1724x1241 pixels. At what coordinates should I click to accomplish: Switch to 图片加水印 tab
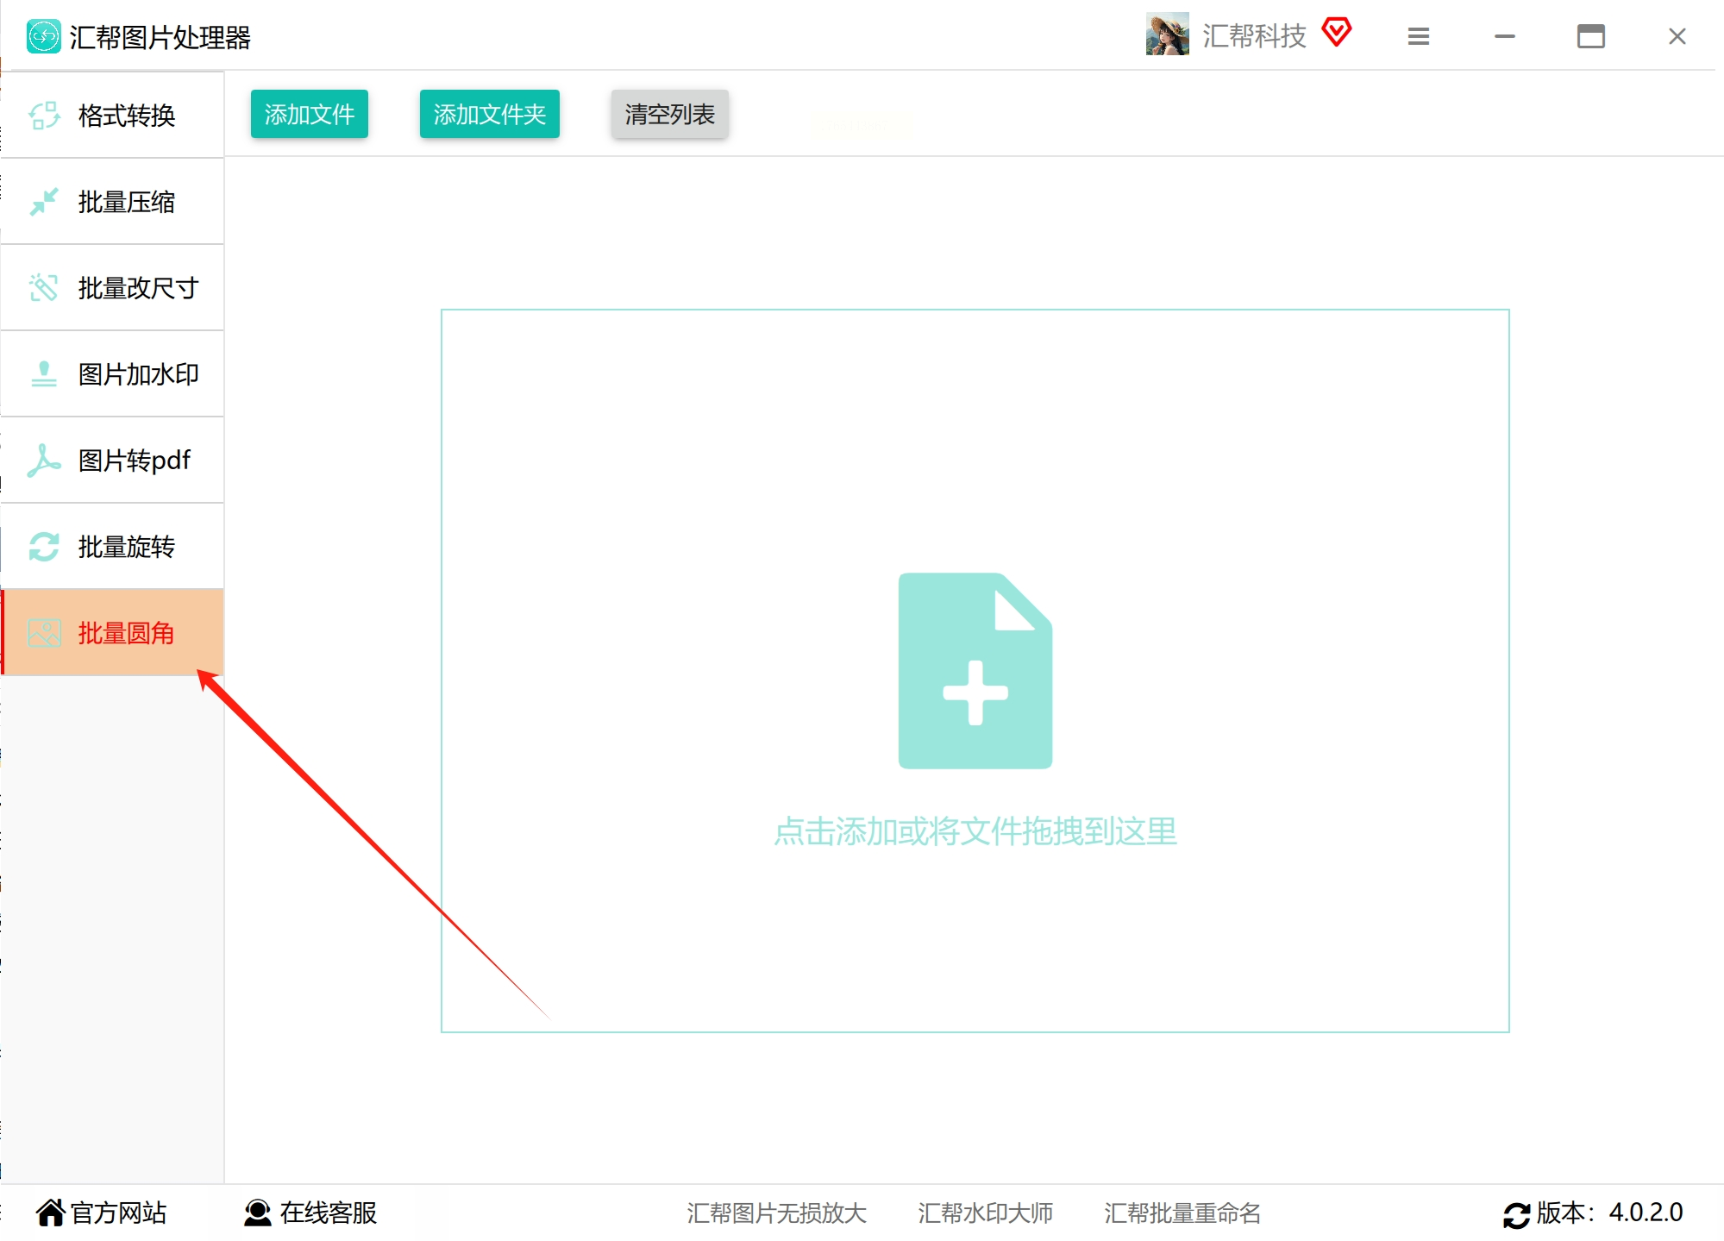coord(138,374)
